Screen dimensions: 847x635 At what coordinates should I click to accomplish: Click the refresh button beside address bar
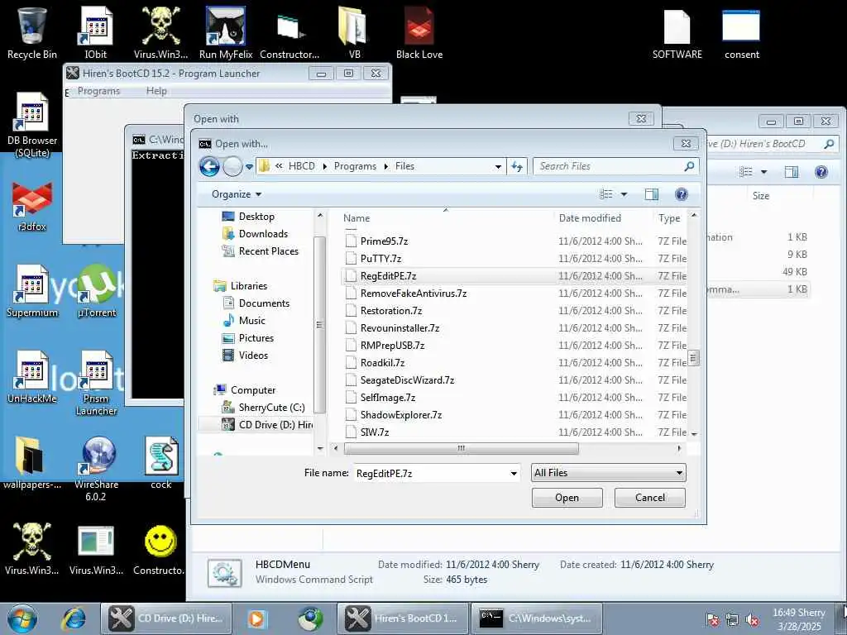(x=517, y=166)
